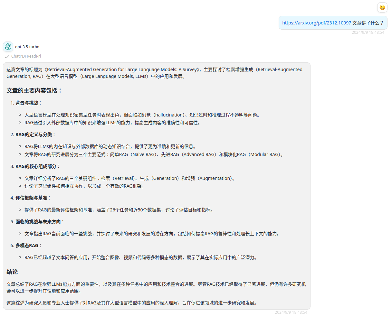Screen dimensions: 392x316
Task: Click the bullet about 鲁棒性和处理长上下文
Action: click(x=152, y=234)
